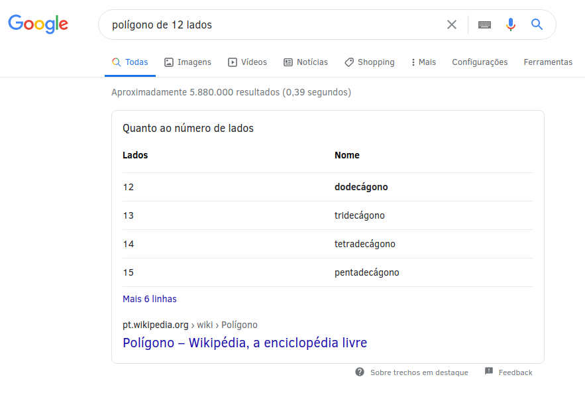Select the Todas results tab
585x393 pixels.
[130, 62]
